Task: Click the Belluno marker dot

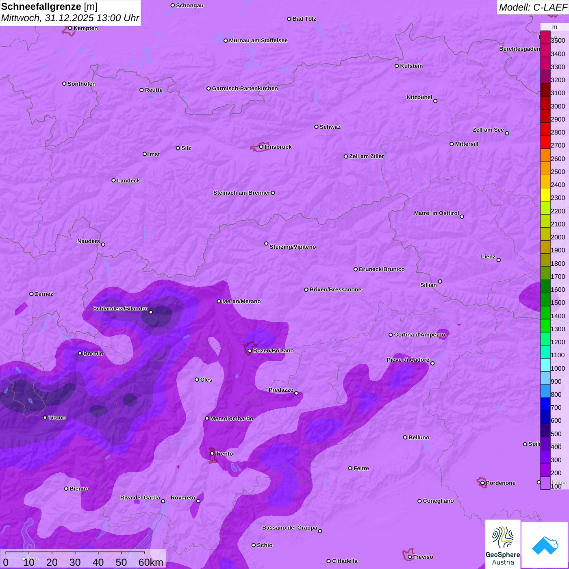Action: (x=405, y=437)
